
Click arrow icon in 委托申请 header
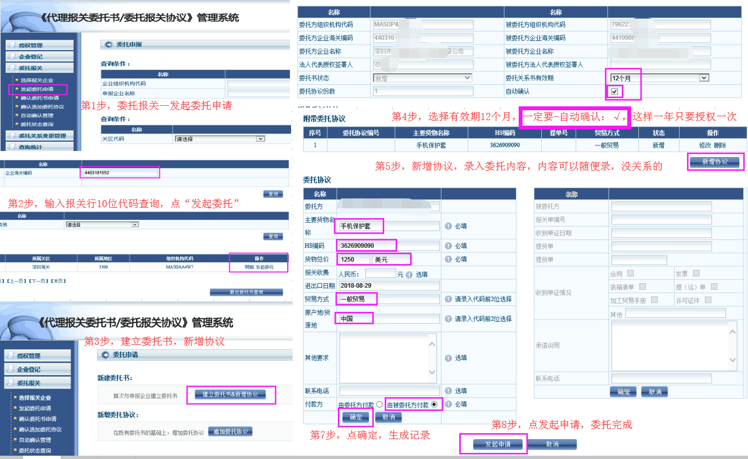106,355
